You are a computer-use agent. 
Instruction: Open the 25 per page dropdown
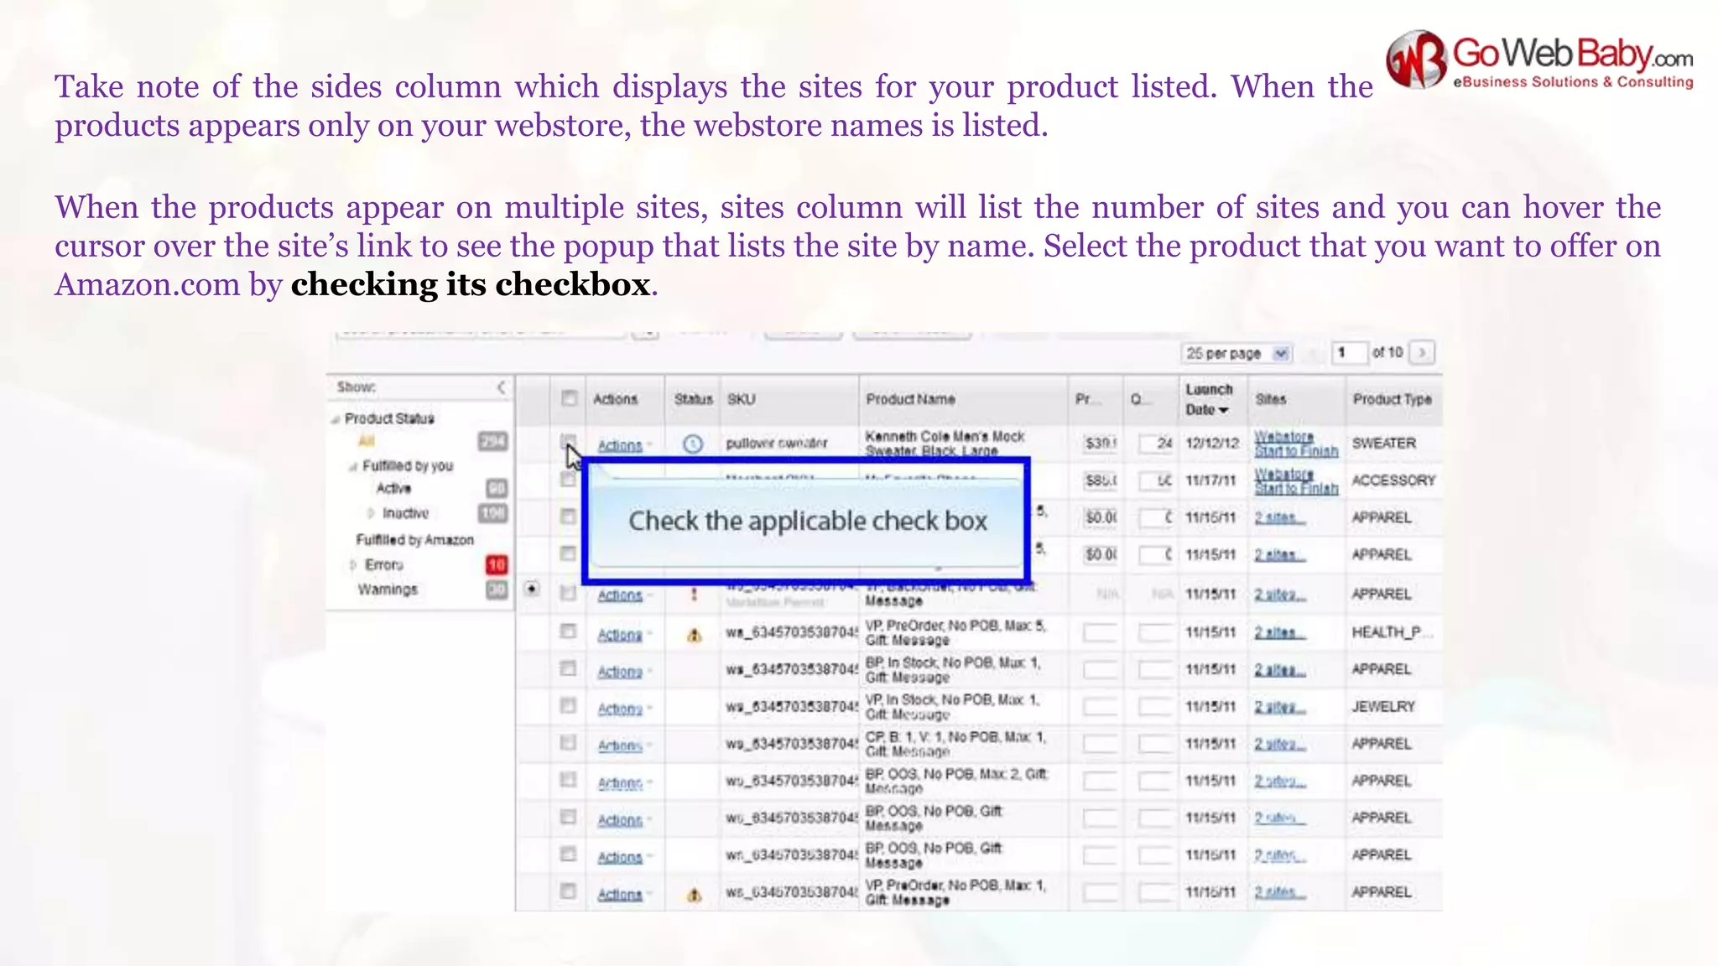[x=1237, y=353]
